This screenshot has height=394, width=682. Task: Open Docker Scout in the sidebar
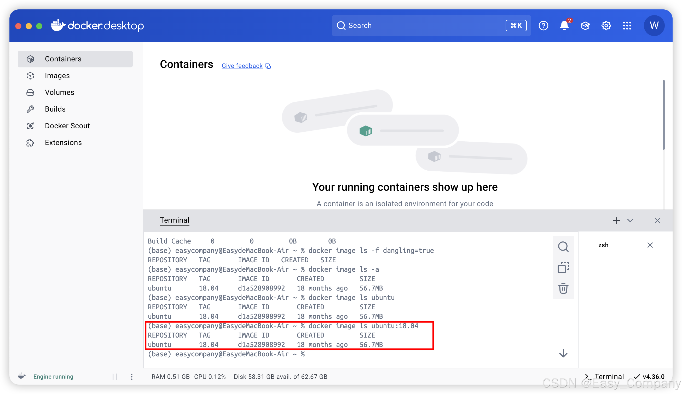coord(67,126)
